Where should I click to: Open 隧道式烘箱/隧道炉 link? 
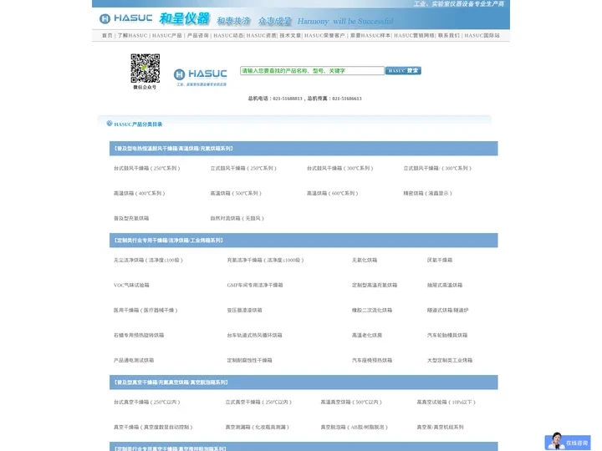[447, 310]
